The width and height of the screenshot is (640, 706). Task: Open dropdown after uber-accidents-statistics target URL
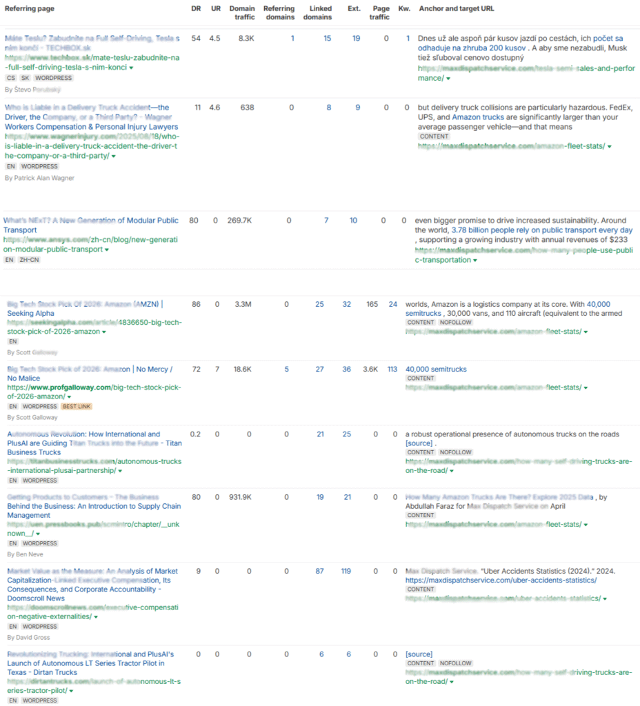coord(605,599)
